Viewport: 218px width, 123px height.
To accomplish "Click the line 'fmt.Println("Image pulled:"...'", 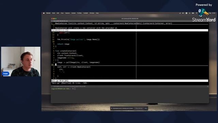I will click(x=78, y=40).
